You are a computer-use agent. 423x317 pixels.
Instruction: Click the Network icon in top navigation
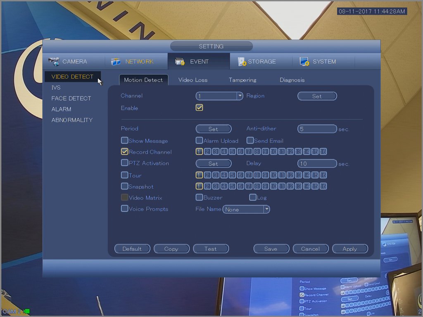[x=116, y=62]
